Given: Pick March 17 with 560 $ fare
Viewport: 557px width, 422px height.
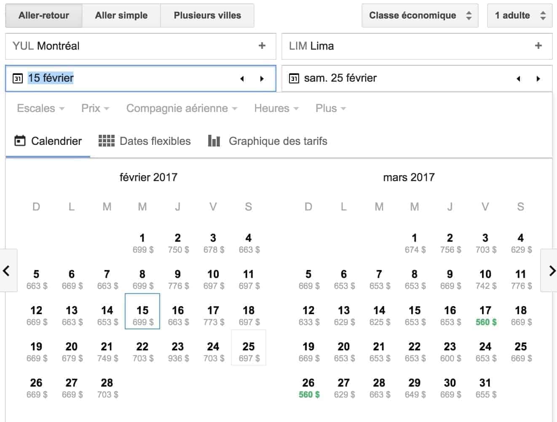Looking at the screenshot, I should pyautogui.click(x=485, y=316).
